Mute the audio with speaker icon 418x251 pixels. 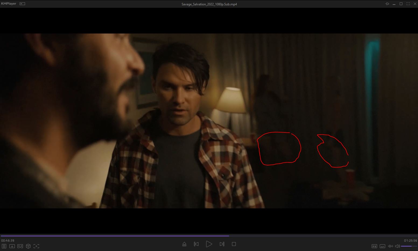pyautogui.click(x=397, y=246)
